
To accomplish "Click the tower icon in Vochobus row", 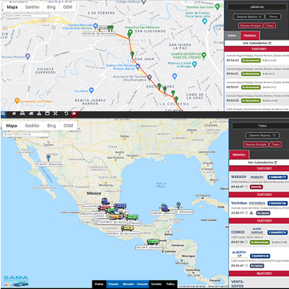I will point(251,212).
